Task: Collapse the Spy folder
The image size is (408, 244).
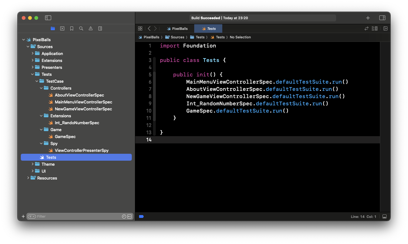Action: point(41,143)
